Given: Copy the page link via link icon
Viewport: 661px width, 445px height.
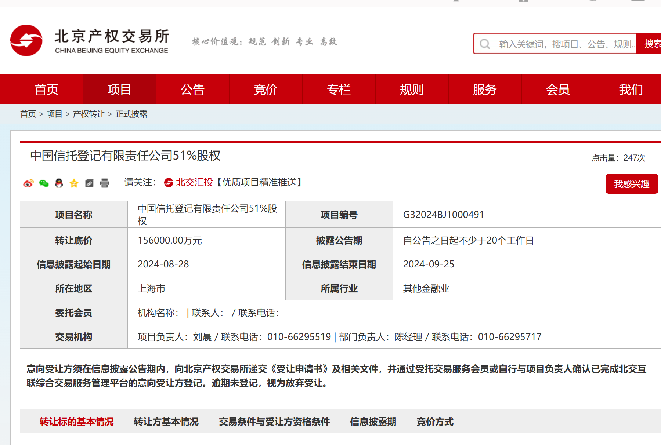Looking at the screenshot, I should point(89,183).
